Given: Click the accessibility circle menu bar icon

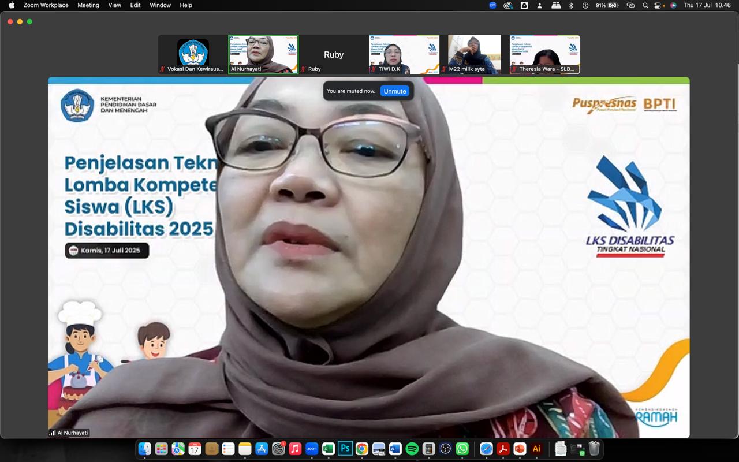Looking at the screenshot, I should [585, 5].
